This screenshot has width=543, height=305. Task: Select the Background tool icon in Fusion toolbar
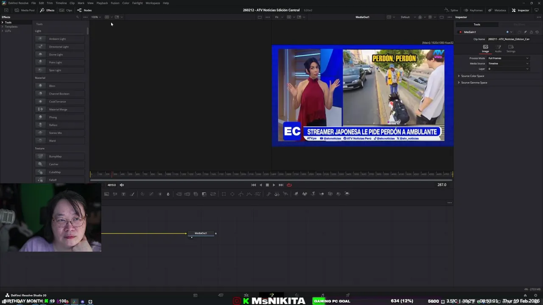pyautogui.click(x=106, y=194)
